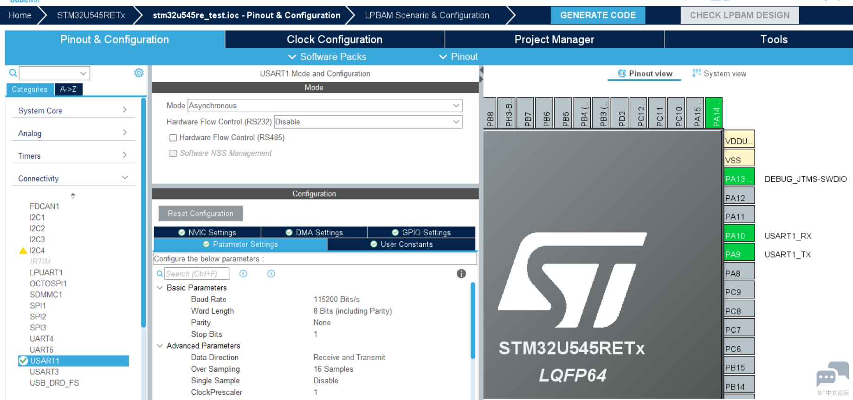Click the parameter list vertical scrollbar
Viewport: 853px width, 400px height.
(473, 320)
